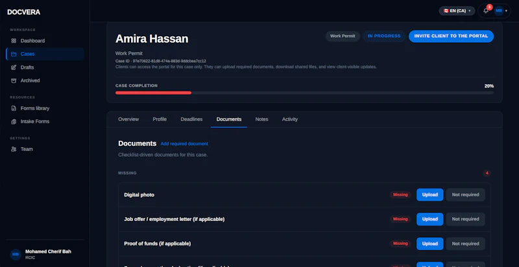Switch to the Activity tab
The width and height of the screenshot is (519, 267).
click(289, 119)
